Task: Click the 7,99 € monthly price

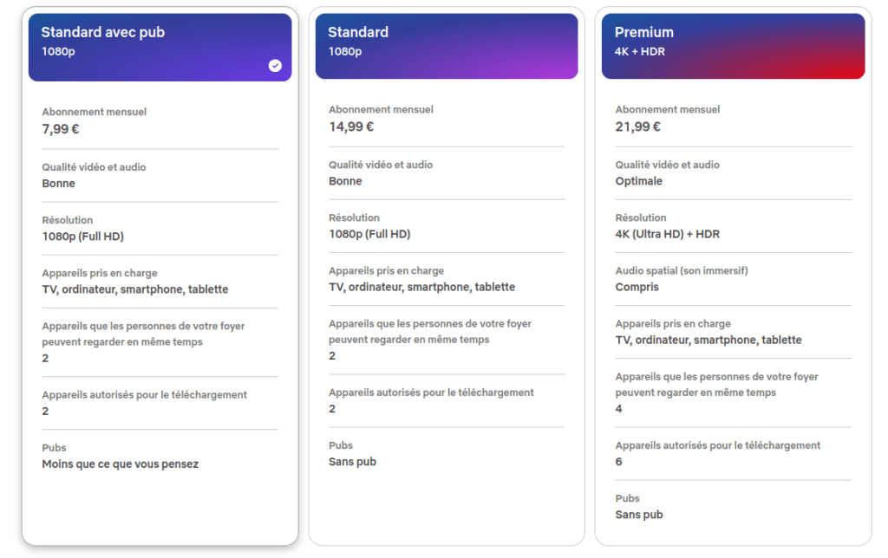Action: pyautogui.click(x=61, y=129)
